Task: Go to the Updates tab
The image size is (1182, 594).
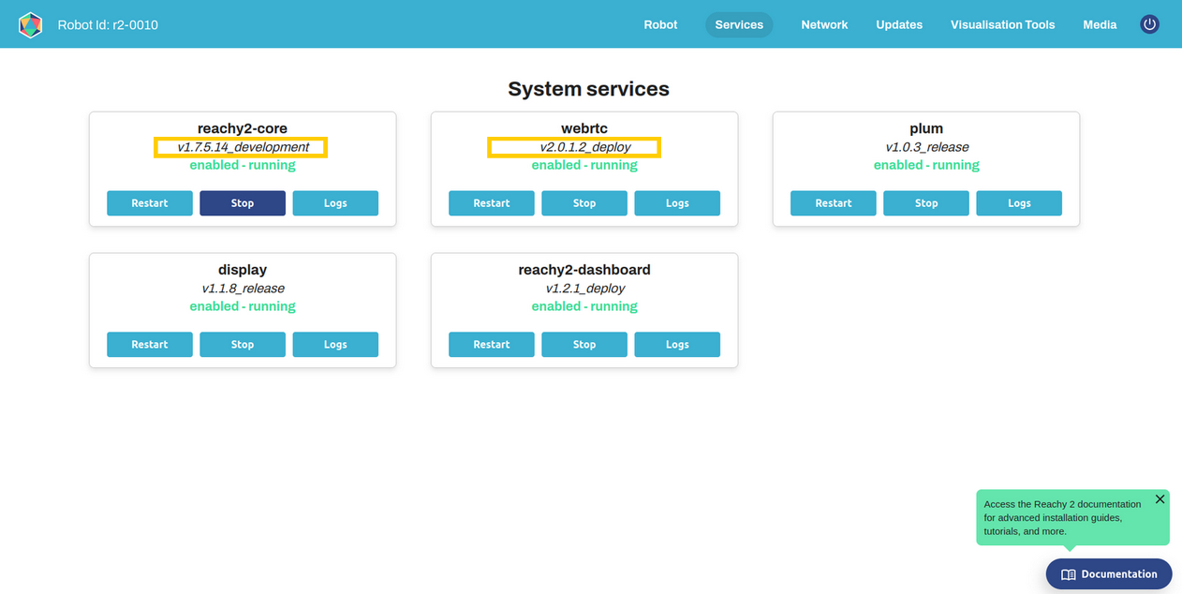Action: pos(899,25)
